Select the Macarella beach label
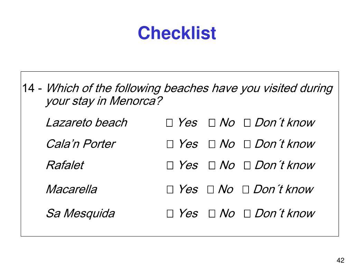This screenshot has height=266, width=354. [72, 189]
